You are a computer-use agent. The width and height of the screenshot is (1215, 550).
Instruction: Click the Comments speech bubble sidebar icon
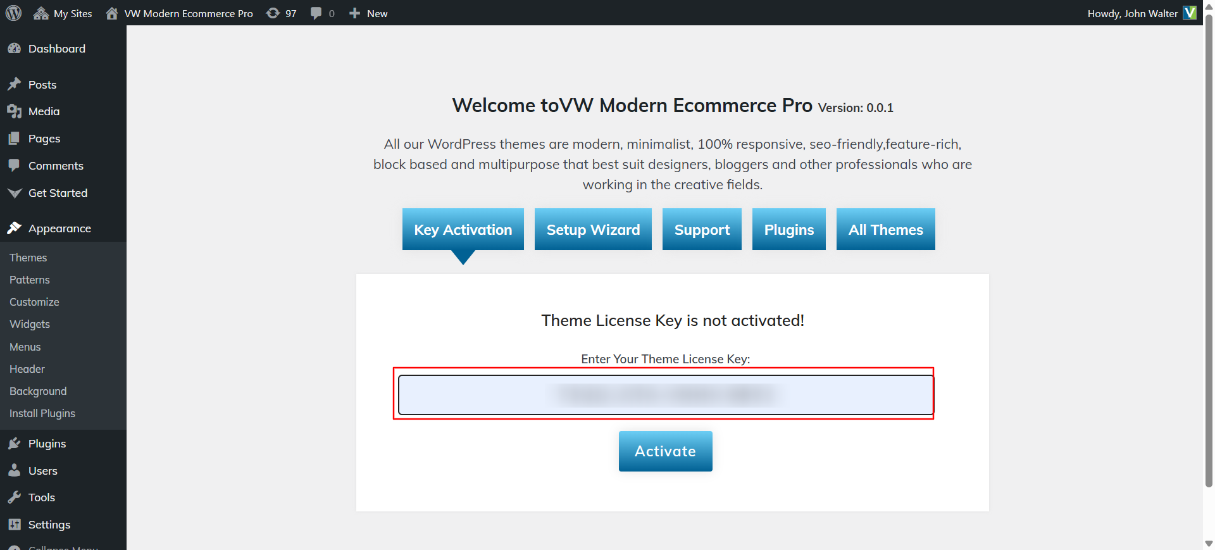coord(15,165)
